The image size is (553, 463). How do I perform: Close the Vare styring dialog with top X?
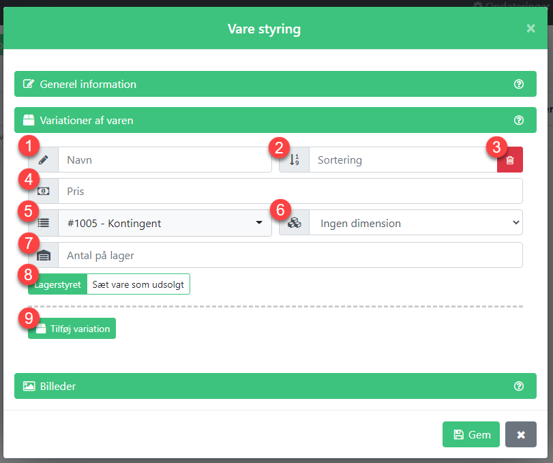tap(530, 28)
